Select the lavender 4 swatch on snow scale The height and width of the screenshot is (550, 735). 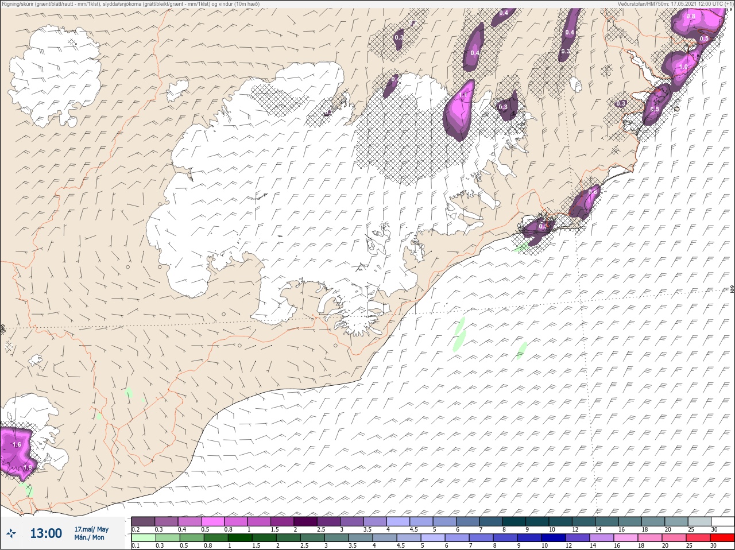point(399,521)
